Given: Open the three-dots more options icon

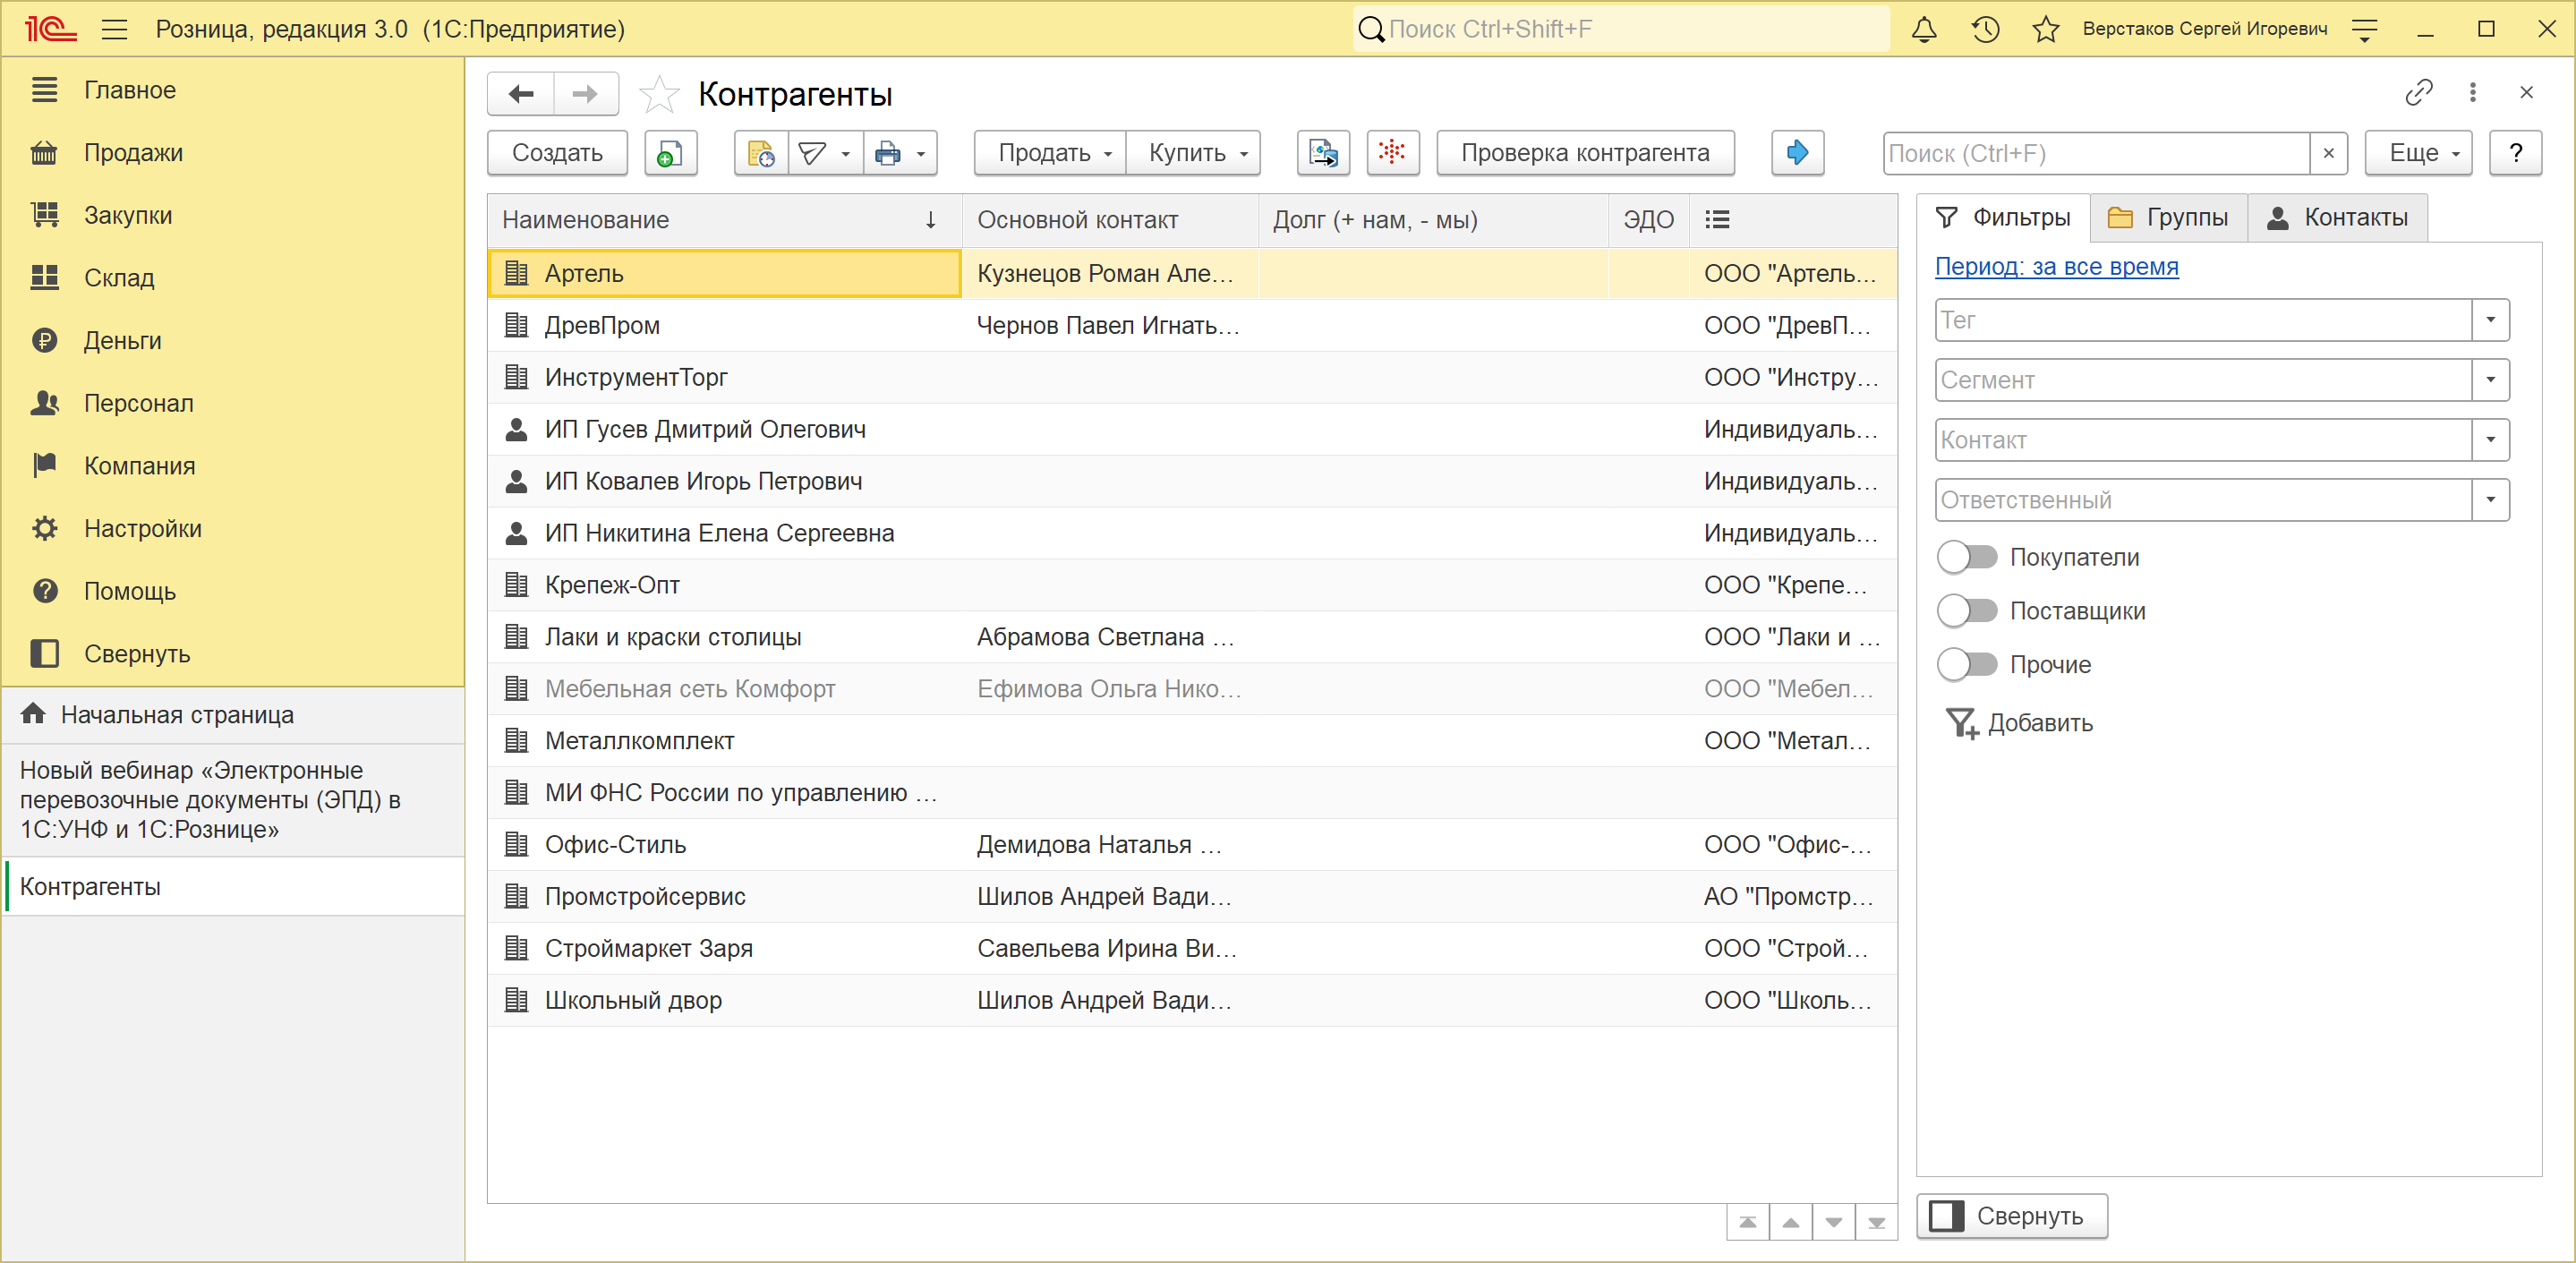Looking at the screenshot, I should click(x=2472, y=93).
